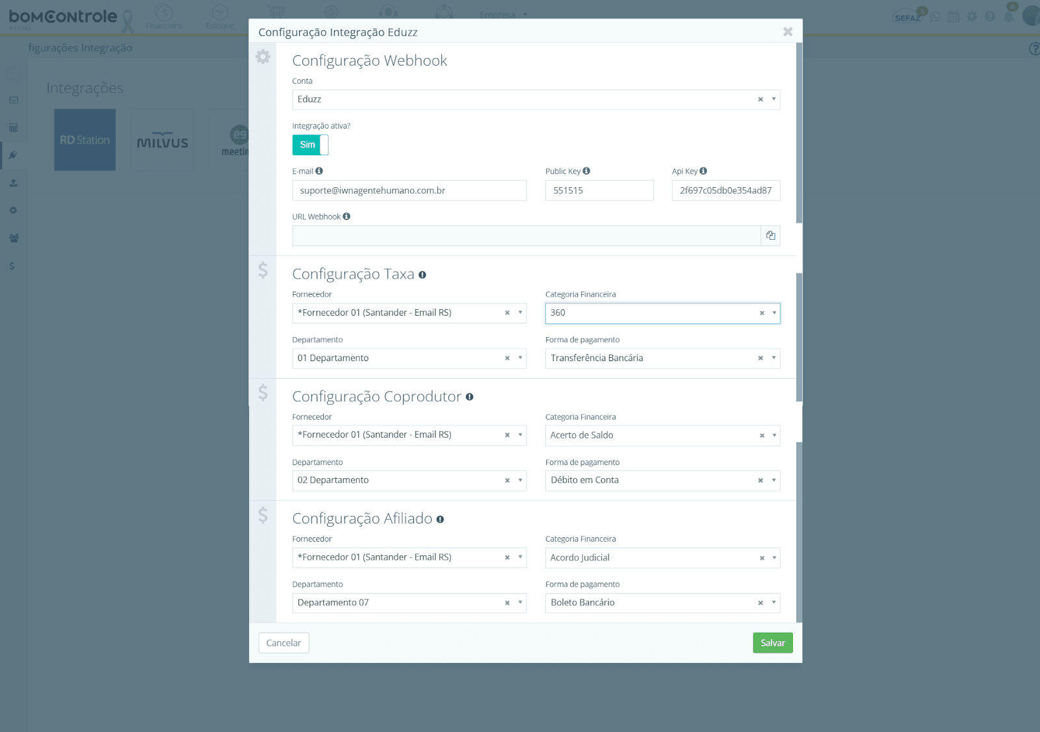Open the Afiliado Fornecedor dropdown
1040x732 pixels.
pyautogui.click(x=520, y=557)
